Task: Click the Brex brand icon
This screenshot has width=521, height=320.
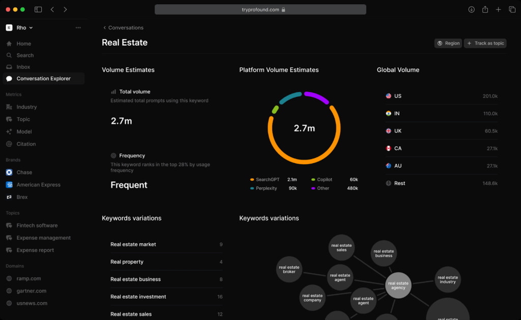Action: click(x=9, y=197)
